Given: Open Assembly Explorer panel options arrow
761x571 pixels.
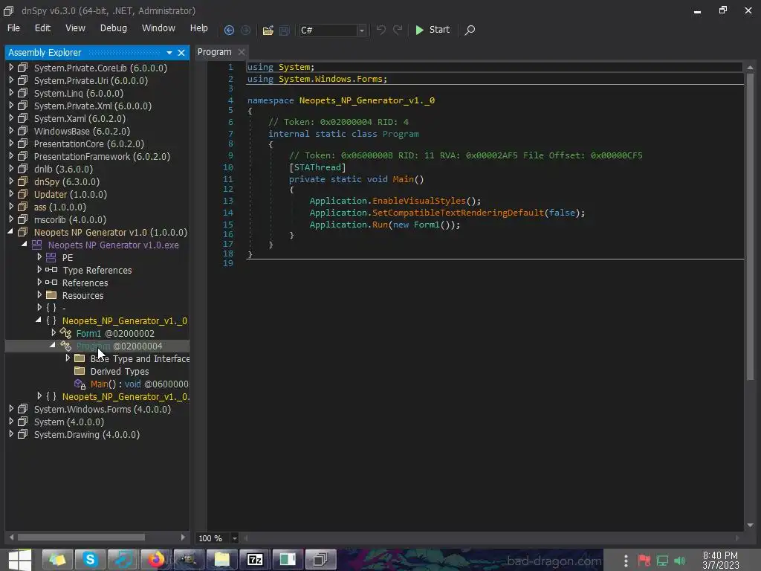Looking at the screenshot, I should [169, 53].
